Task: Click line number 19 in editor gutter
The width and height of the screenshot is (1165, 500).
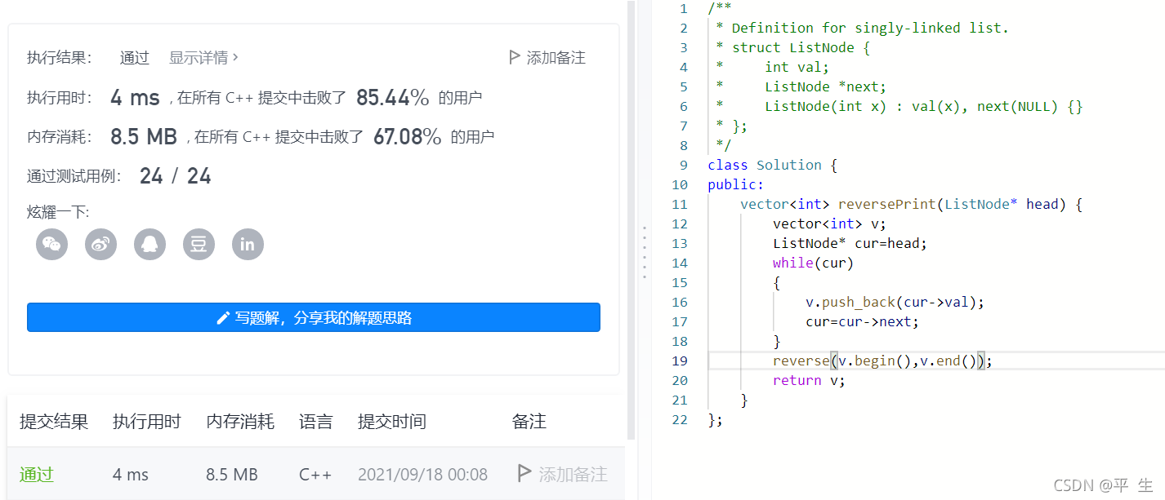Action: pyautogui.click(x=681, y=361)
